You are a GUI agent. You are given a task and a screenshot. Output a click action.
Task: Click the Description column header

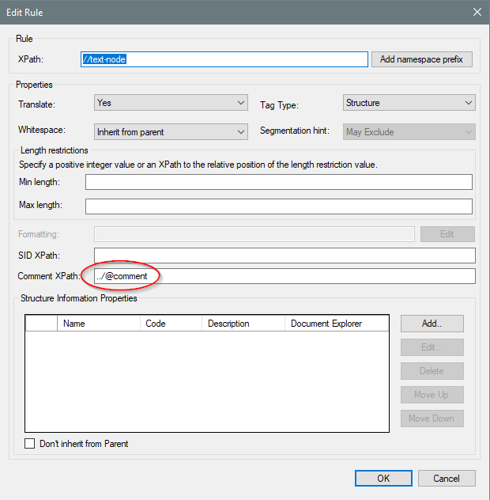[x=243, y=324]
